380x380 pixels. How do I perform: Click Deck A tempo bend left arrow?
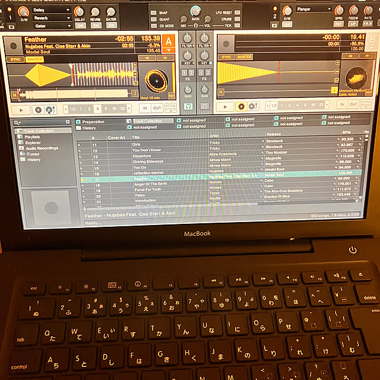147,58
